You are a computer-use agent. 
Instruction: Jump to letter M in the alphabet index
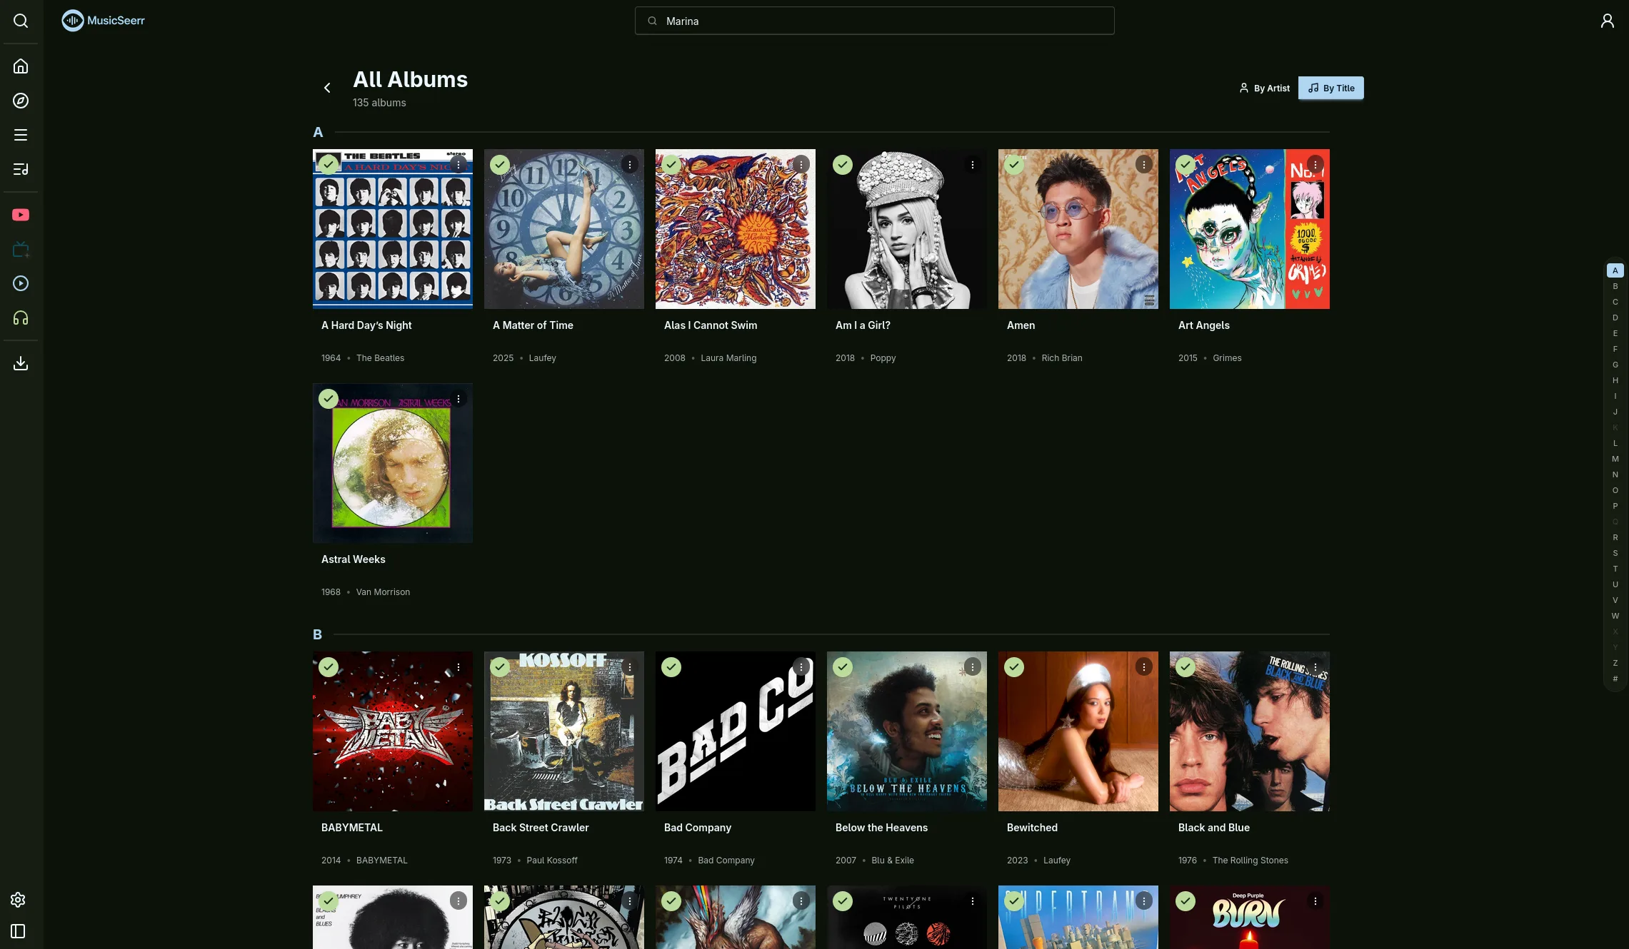click(1615, 459)
